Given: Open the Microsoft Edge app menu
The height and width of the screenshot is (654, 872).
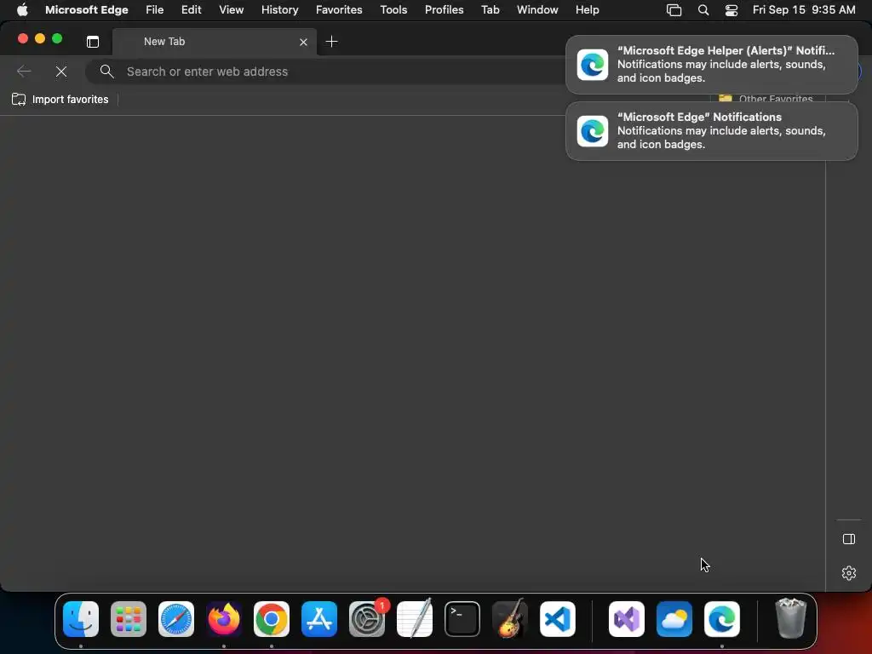Looking at the screenshot, I should 87,10.
